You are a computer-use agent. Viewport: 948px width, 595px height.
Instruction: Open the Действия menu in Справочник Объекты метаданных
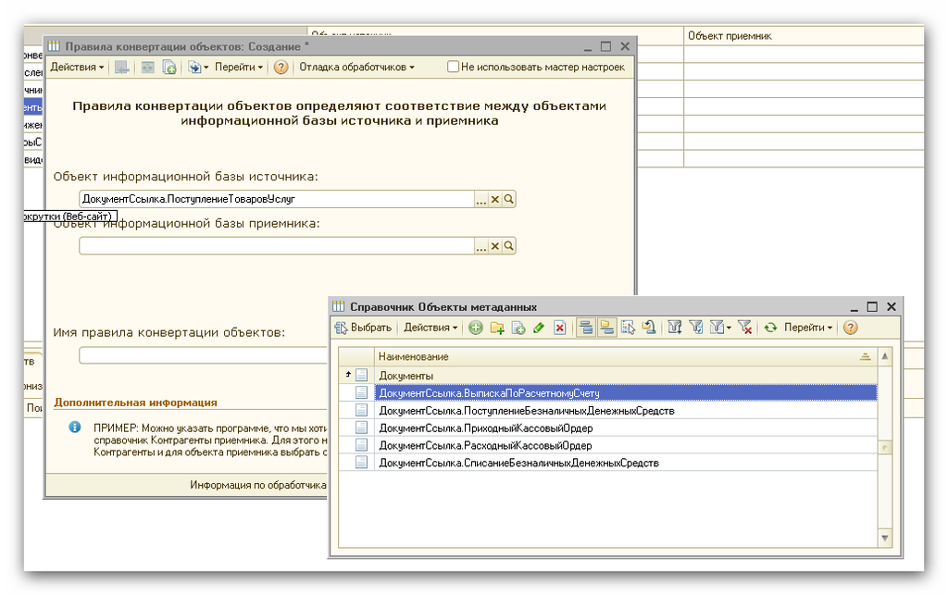(x=430, y=328)
